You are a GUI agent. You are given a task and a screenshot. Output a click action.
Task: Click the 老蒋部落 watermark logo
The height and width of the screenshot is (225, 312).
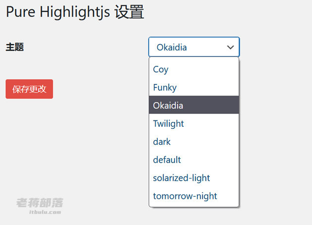pyautogui.click(x=40, y=203)
